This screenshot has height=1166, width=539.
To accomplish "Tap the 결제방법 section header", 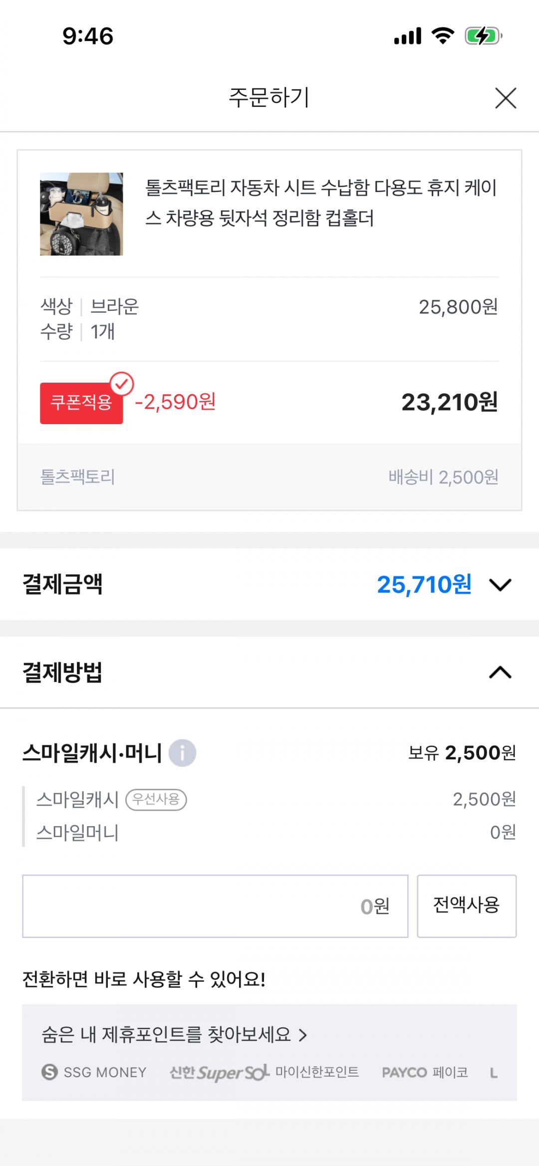I will [x=62, y=673].
